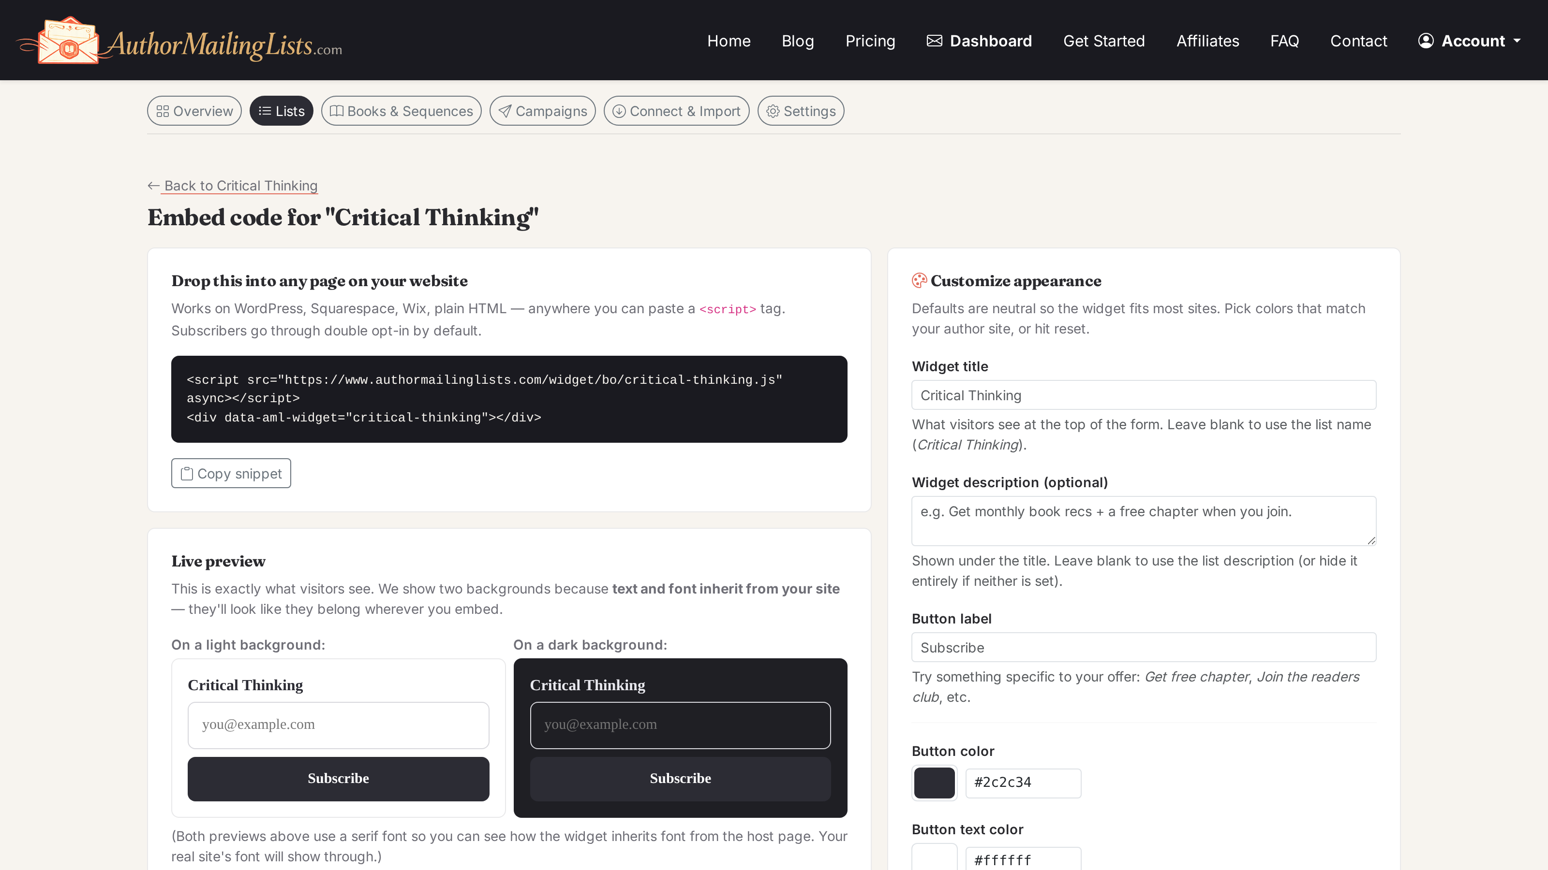Open Dashboard via envelope icon

934,41
